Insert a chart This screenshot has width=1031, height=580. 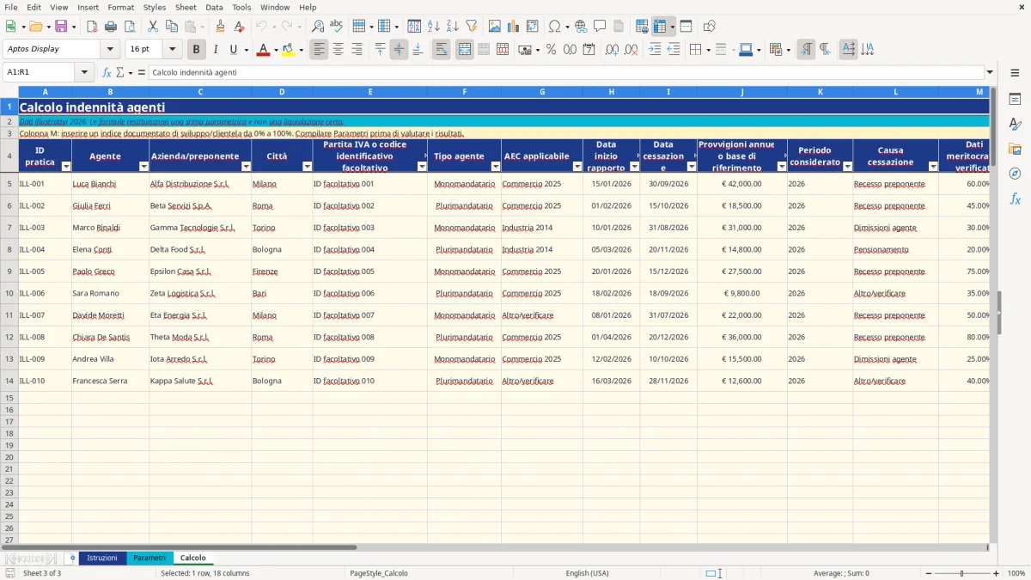click(513, 27)
